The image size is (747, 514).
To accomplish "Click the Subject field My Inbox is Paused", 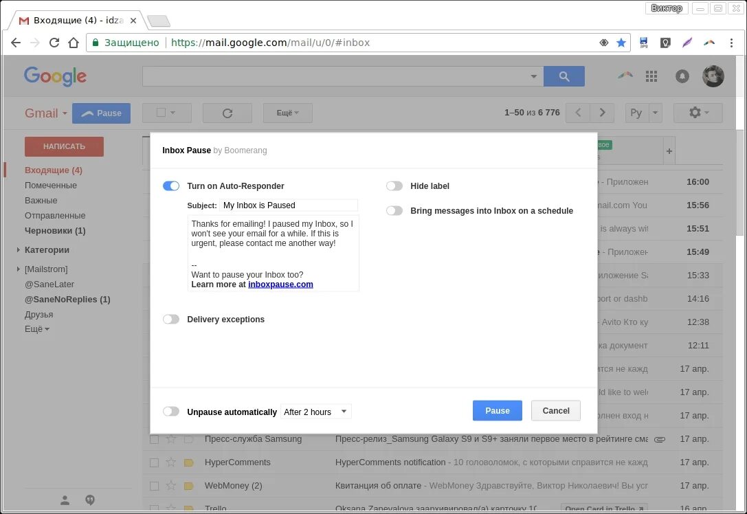I will pyautogui.click(x=289, y=205).
